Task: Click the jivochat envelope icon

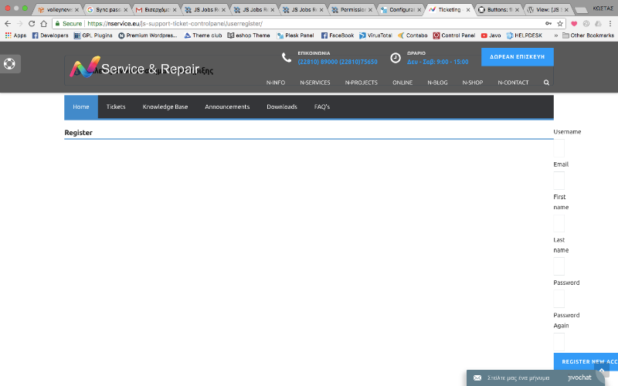Action: pos(477,378)
